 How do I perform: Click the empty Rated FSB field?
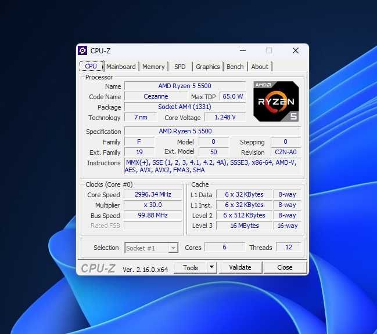(x=153, y=226)
